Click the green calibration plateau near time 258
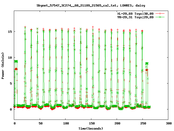Image resolution: width=174 pixels, height=131 pixels. (147, 63)
